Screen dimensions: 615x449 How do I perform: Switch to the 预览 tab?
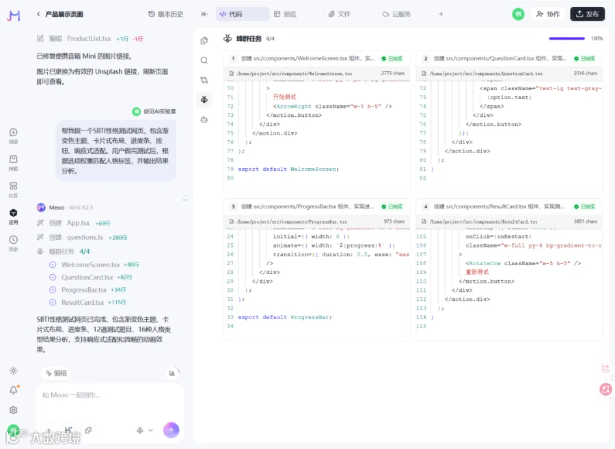click(x=285, y=14)
